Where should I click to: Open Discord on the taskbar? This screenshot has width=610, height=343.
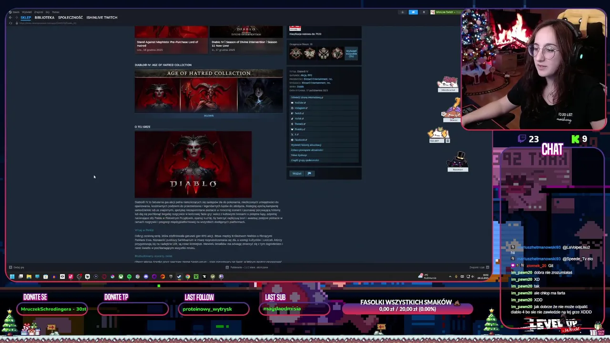[146, 276]
